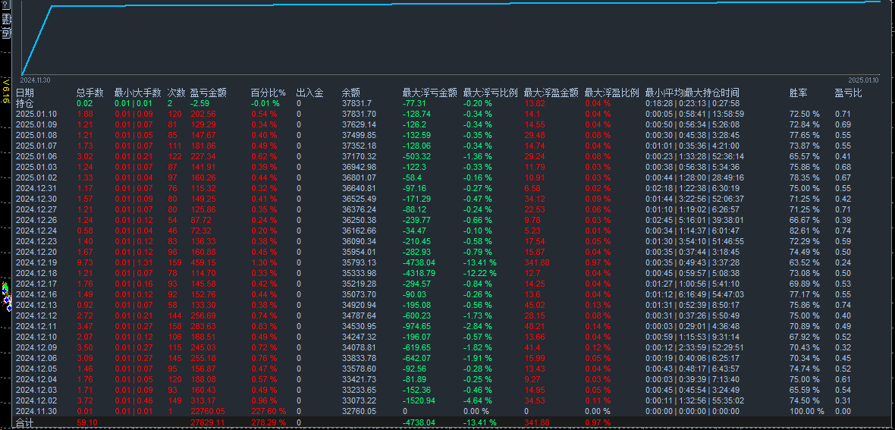
Task: Click the 次数 column header
Action: (177, 93)
